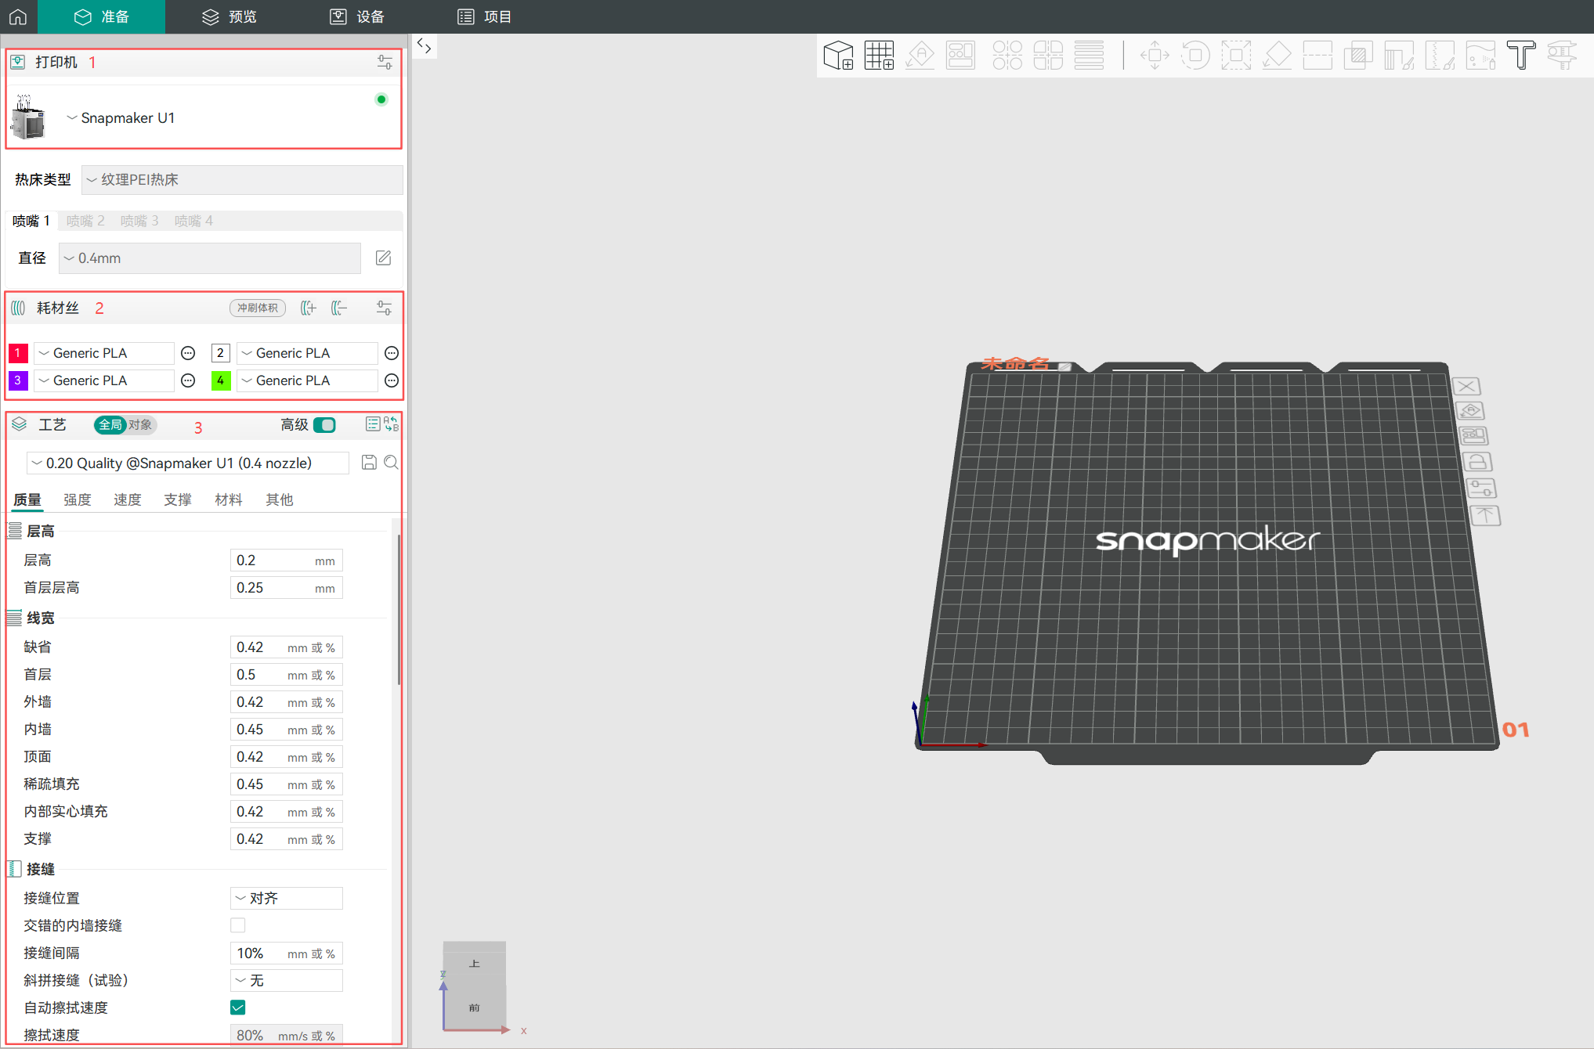Image resolution: width=1594 pixels, height=1049 pixels.
Task: Select the text shape tool
Action: (x=1520, y=56)
